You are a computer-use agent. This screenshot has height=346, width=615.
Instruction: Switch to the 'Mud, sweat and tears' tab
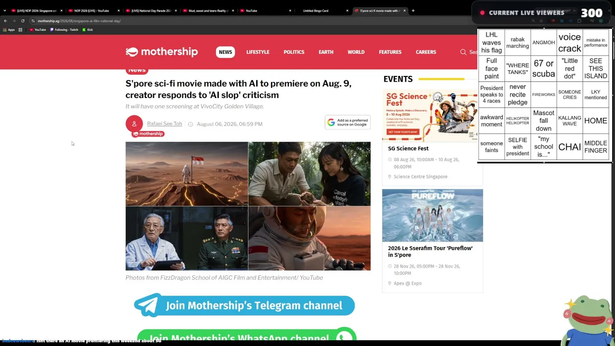(208, 11)
